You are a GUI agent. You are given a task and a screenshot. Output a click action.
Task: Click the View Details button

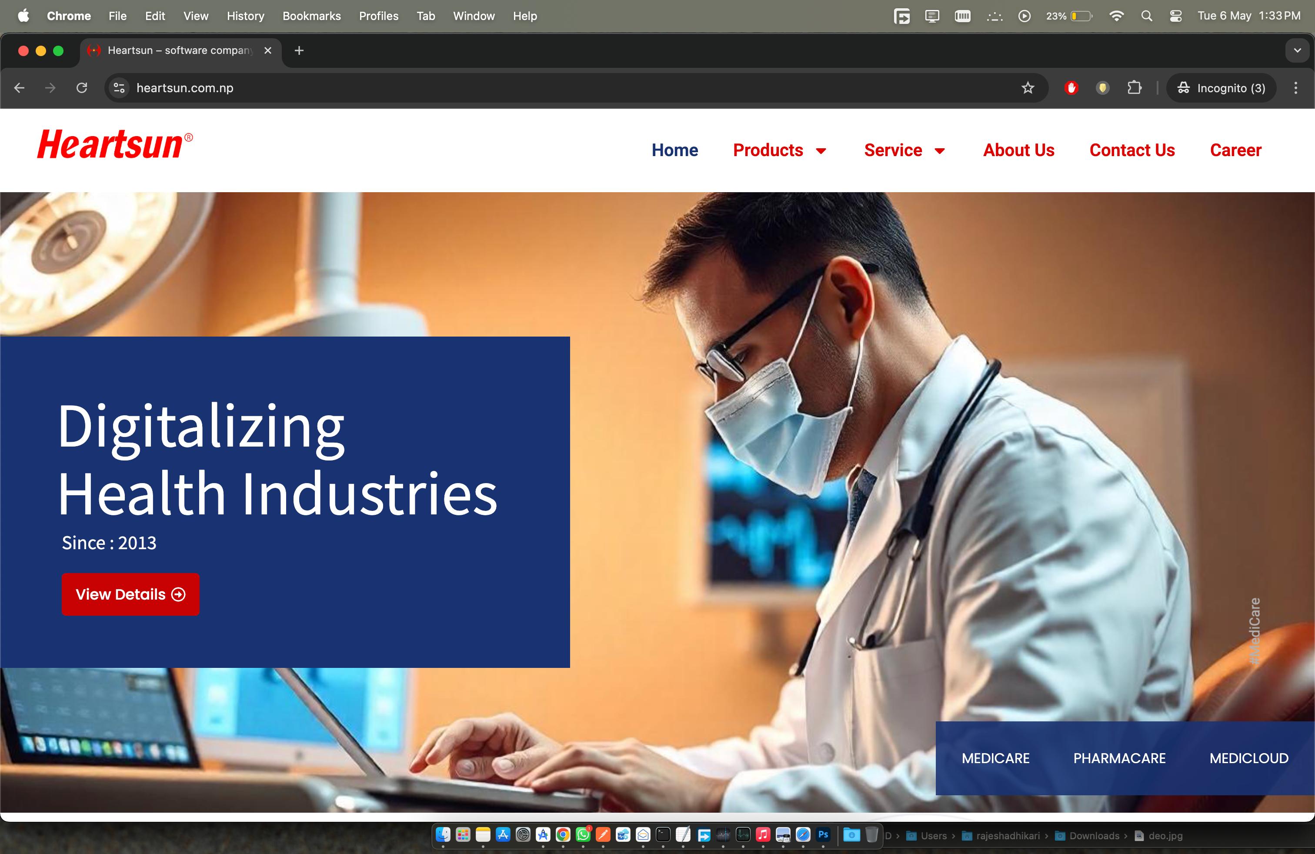pyautogui.click(x=130, y=594)
